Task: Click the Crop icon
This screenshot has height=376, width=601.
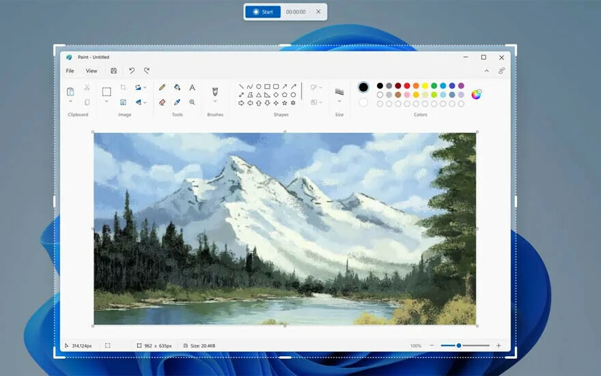Action: pos(123,87)
